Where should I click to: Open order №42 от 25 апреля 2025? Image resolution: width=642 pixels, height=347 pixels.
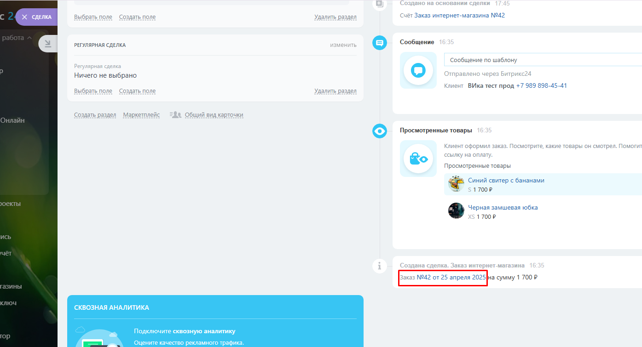point(451,277)
